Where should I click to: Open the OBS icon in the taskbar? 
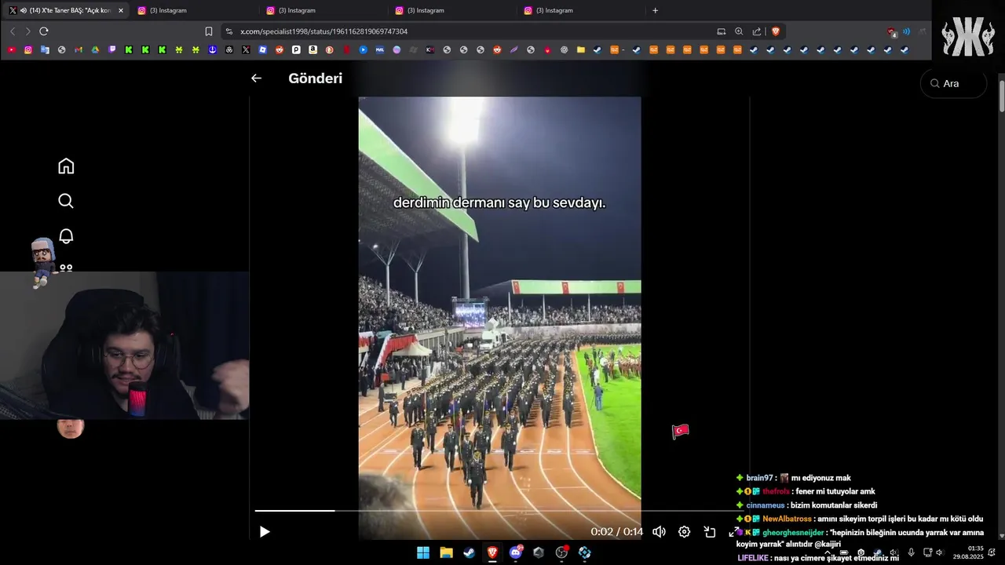coord(561,552)
